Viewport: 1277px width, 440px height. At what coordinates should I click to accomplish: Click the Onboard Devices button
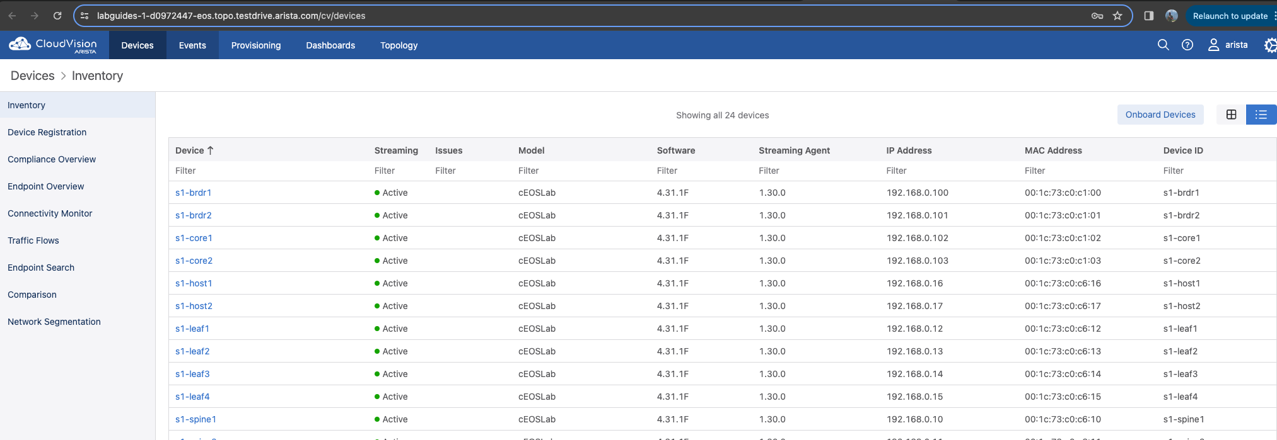(1160, 115)
